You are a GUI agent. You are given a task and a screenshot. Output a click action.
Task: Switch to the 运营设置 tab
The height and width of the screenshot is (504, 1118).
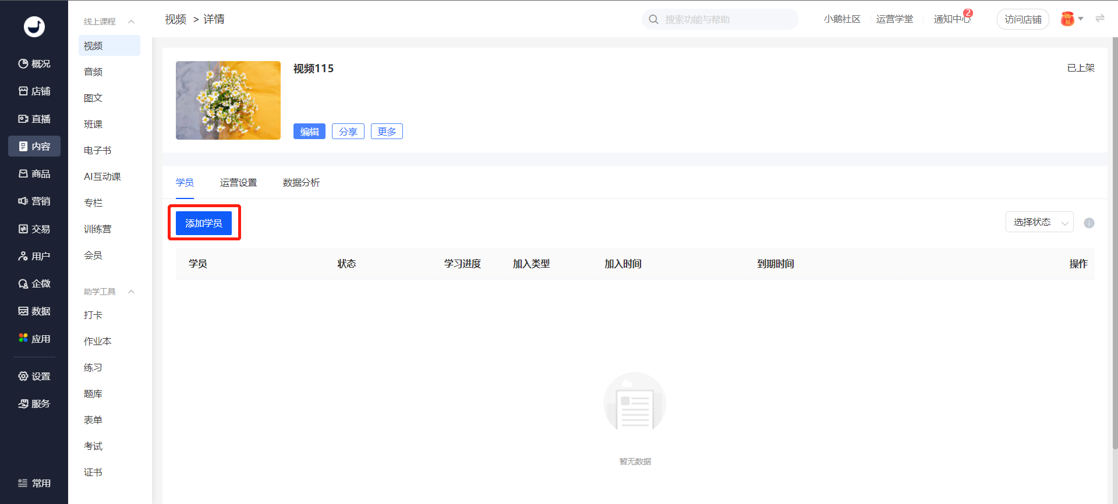coord(238,183)
